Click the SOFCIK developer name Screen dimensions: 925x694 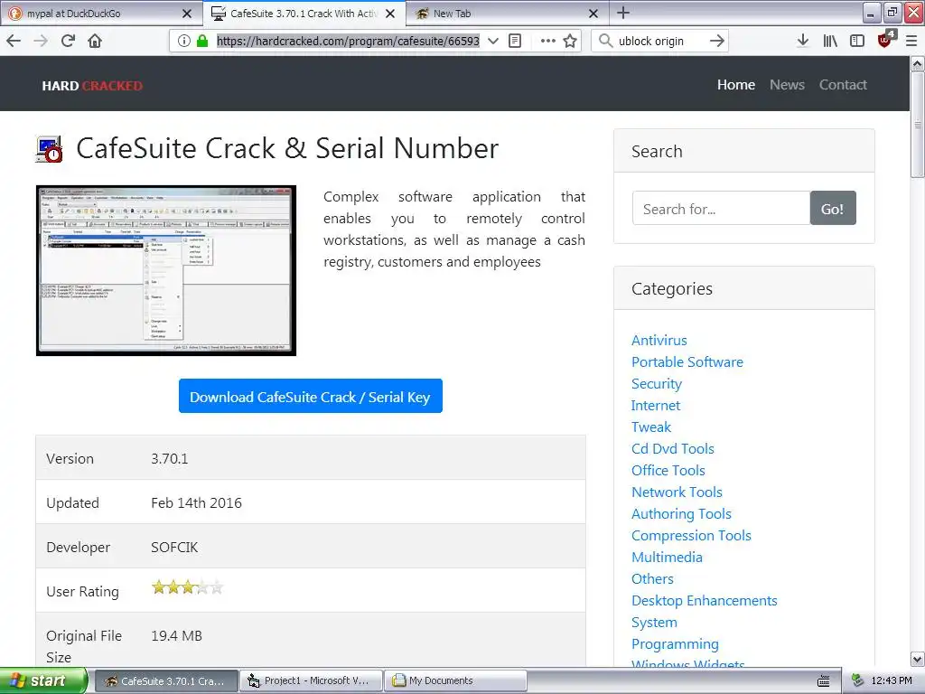[x=174, y=547]
